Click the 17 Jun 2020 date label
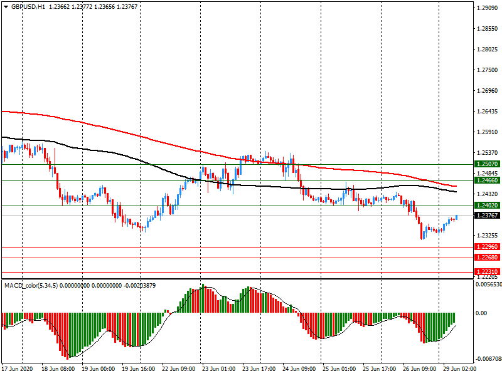Screen dimensions: 502x376 click(19, 369)
